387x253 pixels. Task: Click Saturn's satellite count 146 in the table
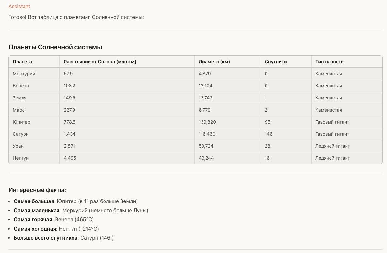coord(269,134)
